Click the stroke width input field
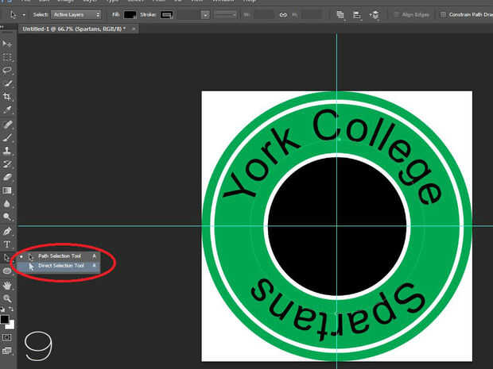Image resolution: width=493 pixels, height=369 pixels. click(189, 15)
